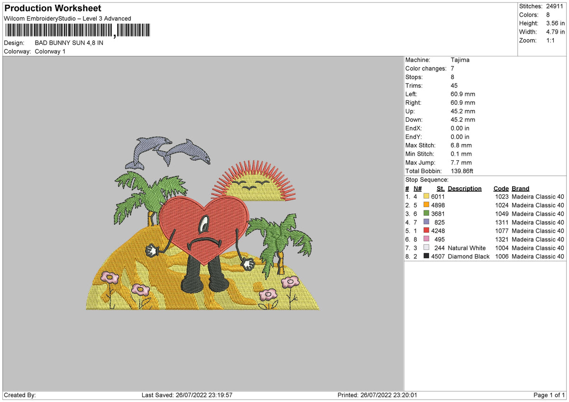Click the Code column heading
Screen dimensions: 569x402
[501, 188]
